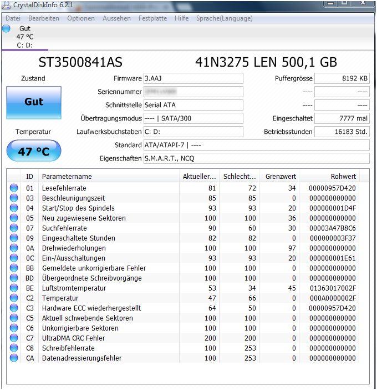377x390 pixels.
Task: Open the Sprache(Language) menu
Action: click(x=225, y=18)
